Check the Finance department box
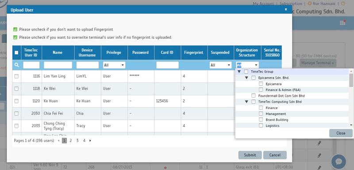 click(261, 108)
